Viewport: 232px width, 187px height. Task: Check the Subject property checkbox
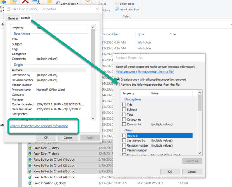tap(124, 110)
